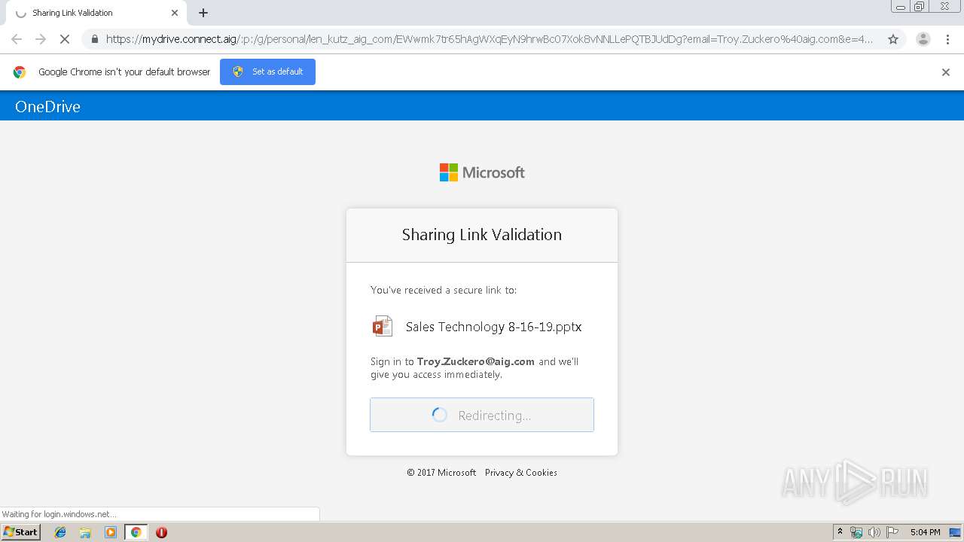Open the Chrome profile avatar

pos(923,39)
